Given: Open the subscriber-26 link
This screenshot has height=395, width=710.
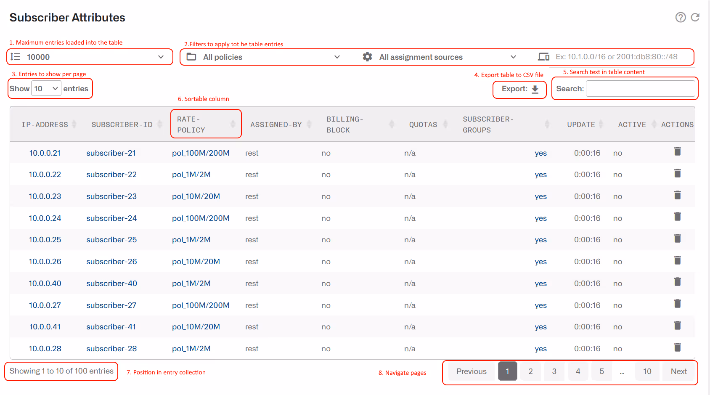Looking at the screenshot, I should (111, 262).
